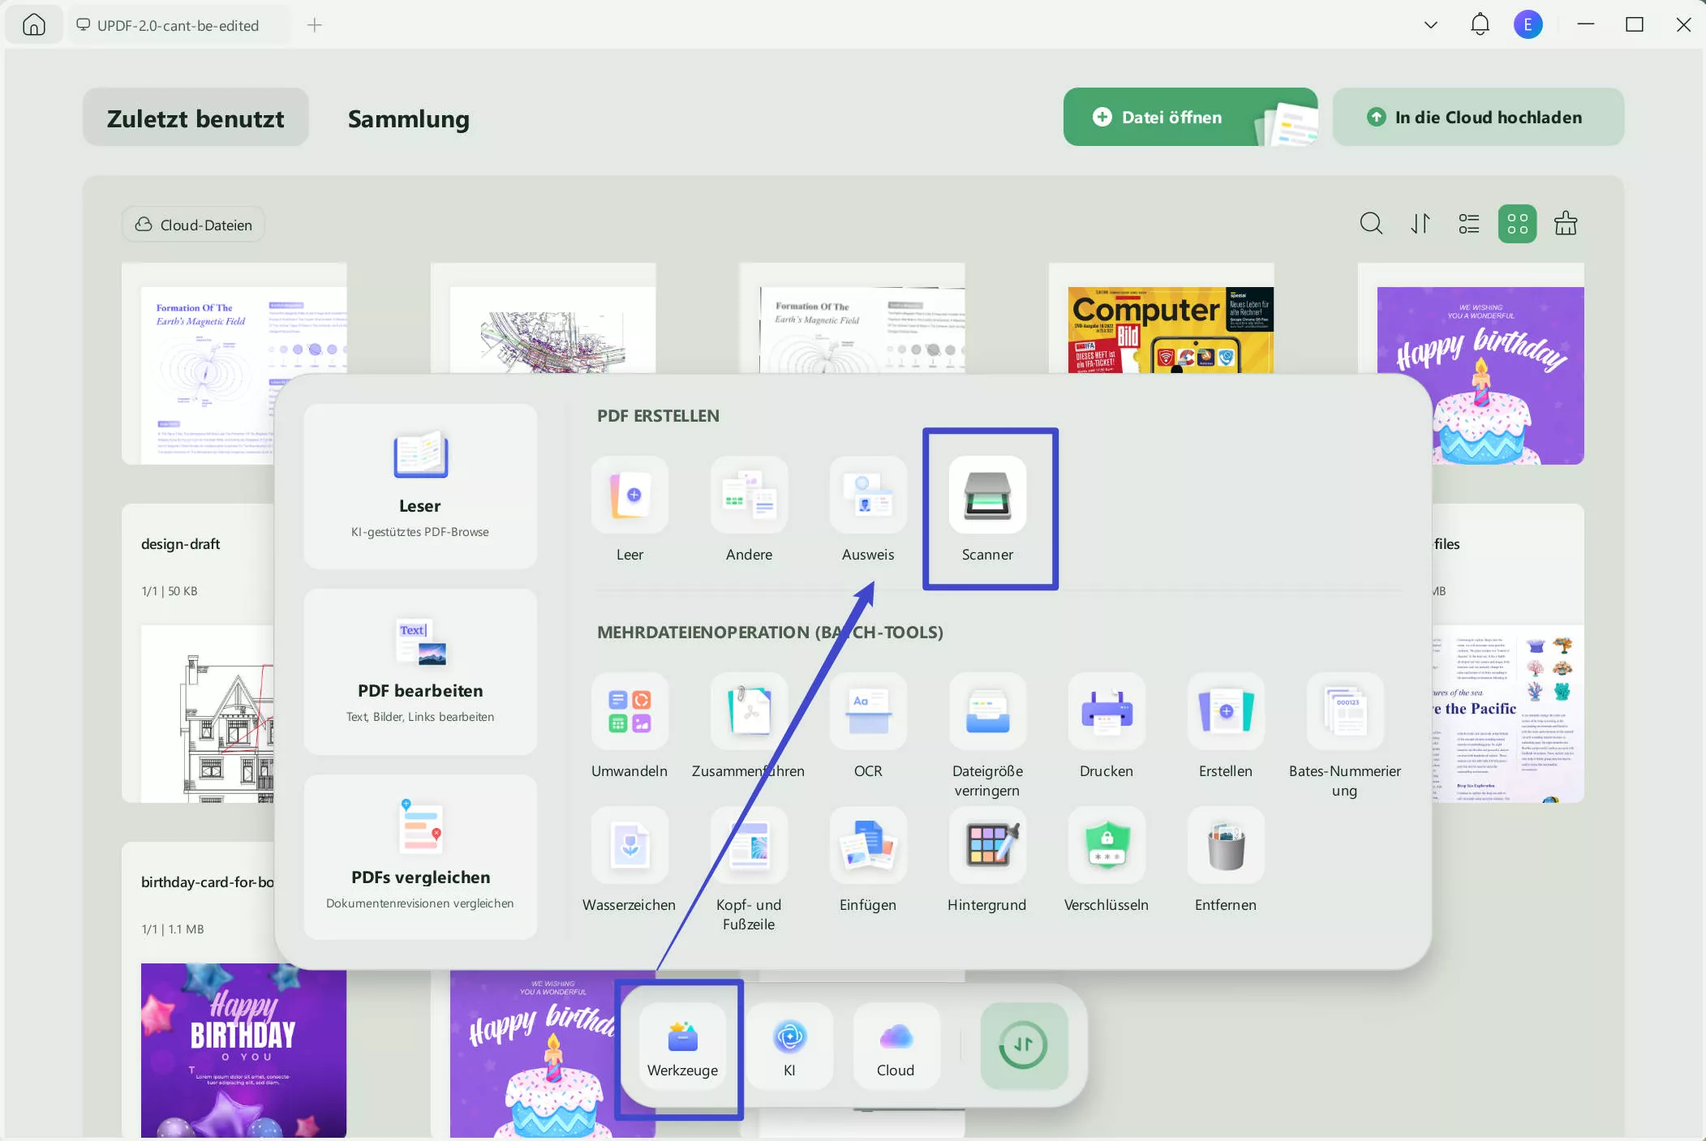Choose the Hintergrund background tool
This screenshot has height=1141, width=1706.
pos(987,845)
